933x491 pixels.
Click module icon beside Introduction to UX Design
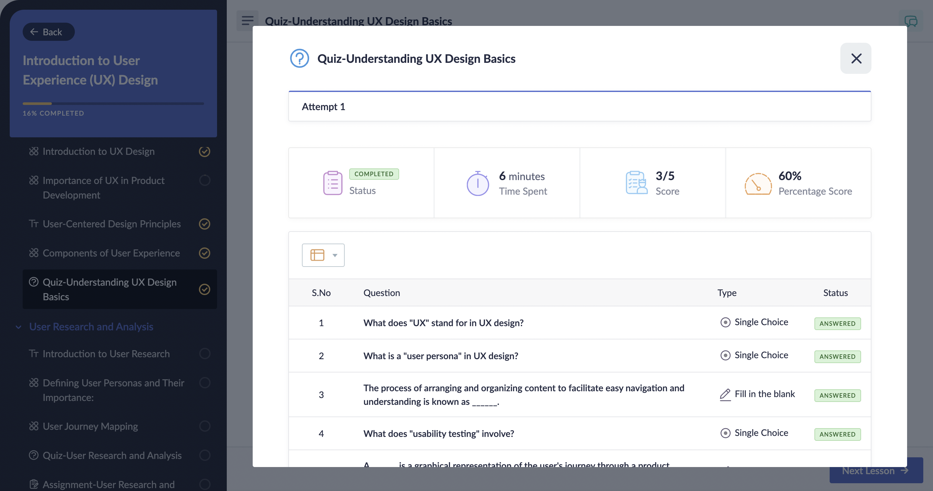pyautogui.click(x=34, y=151)
